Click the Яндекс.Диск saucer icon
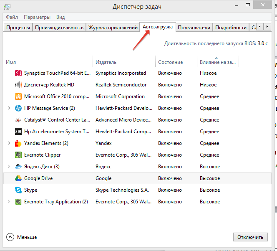The width and height of the screenshot is (277, 251). [18, 167]
